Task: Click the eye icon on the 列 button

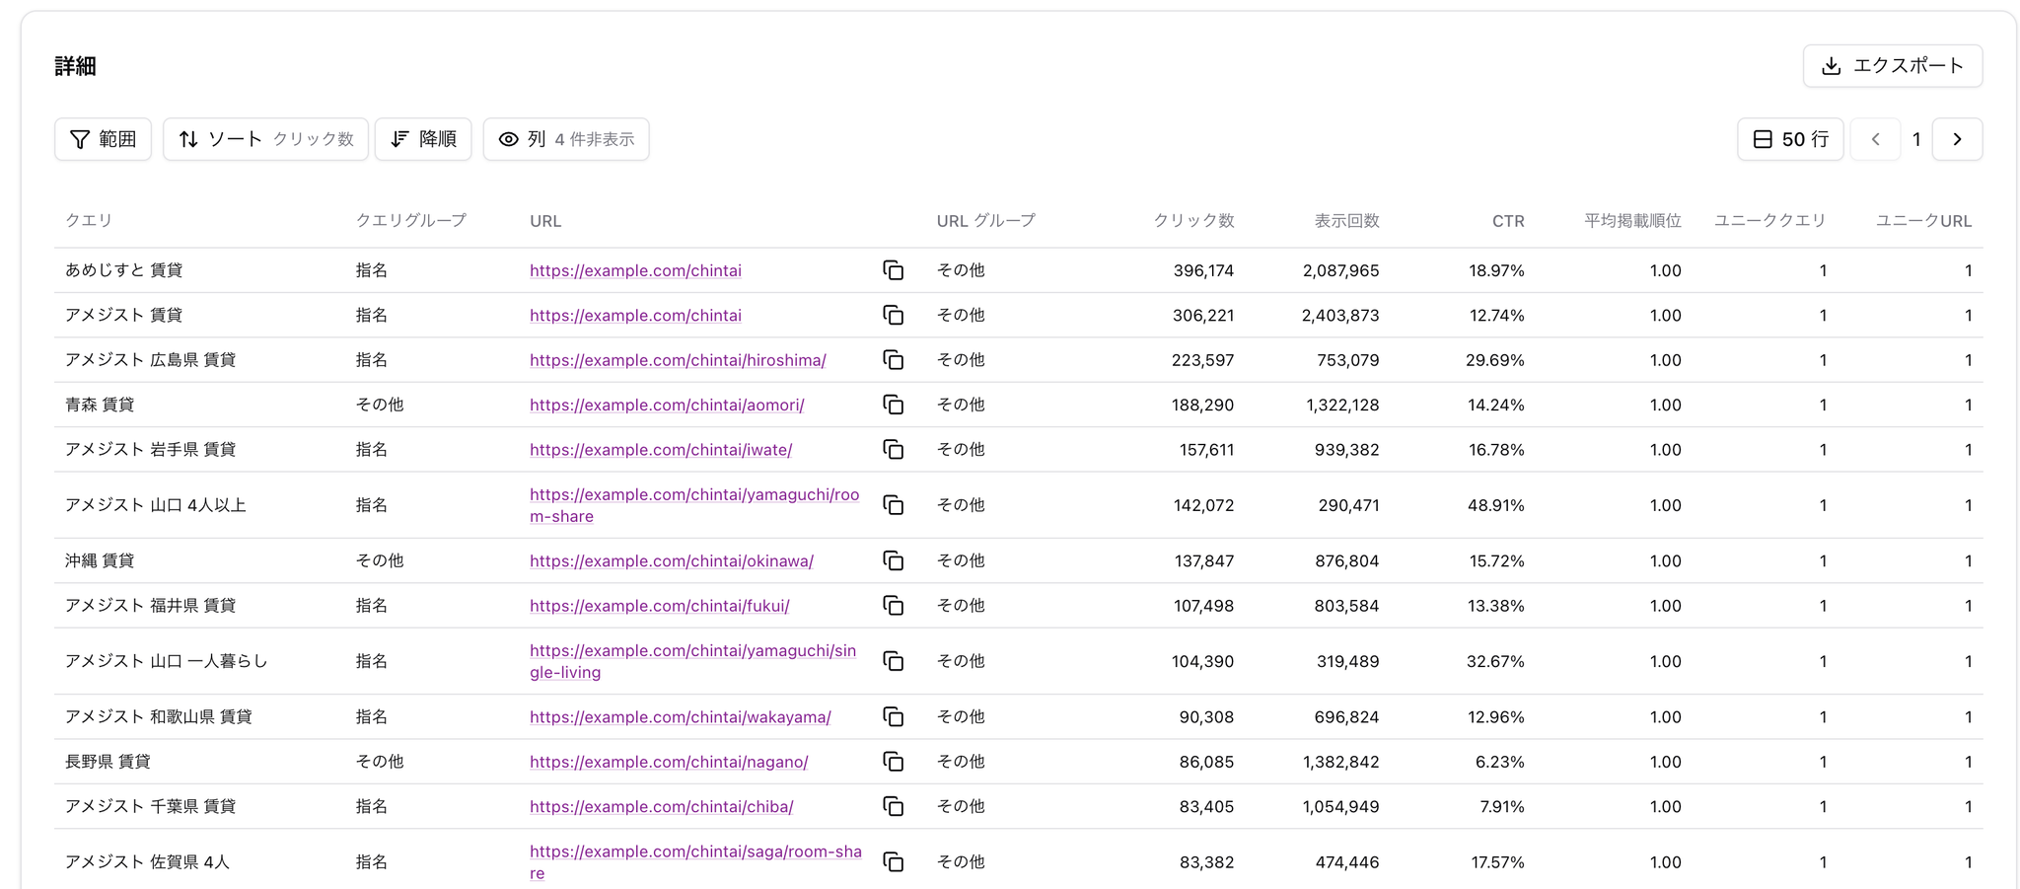Action: [x=509, y=139]
